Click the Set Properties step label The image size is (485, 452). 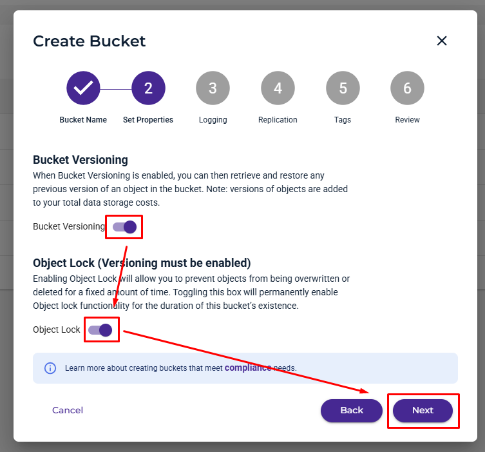click(148, 120)
